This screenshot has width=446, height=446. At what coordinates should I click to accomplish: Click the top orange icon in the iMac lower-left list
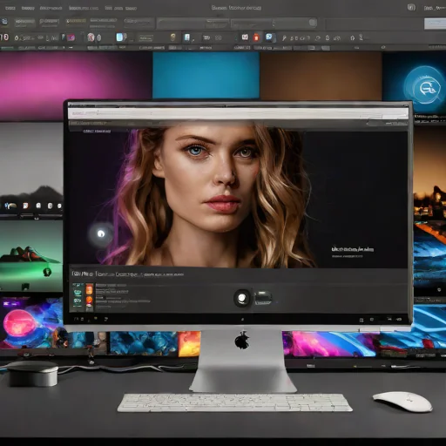point(90,289)
